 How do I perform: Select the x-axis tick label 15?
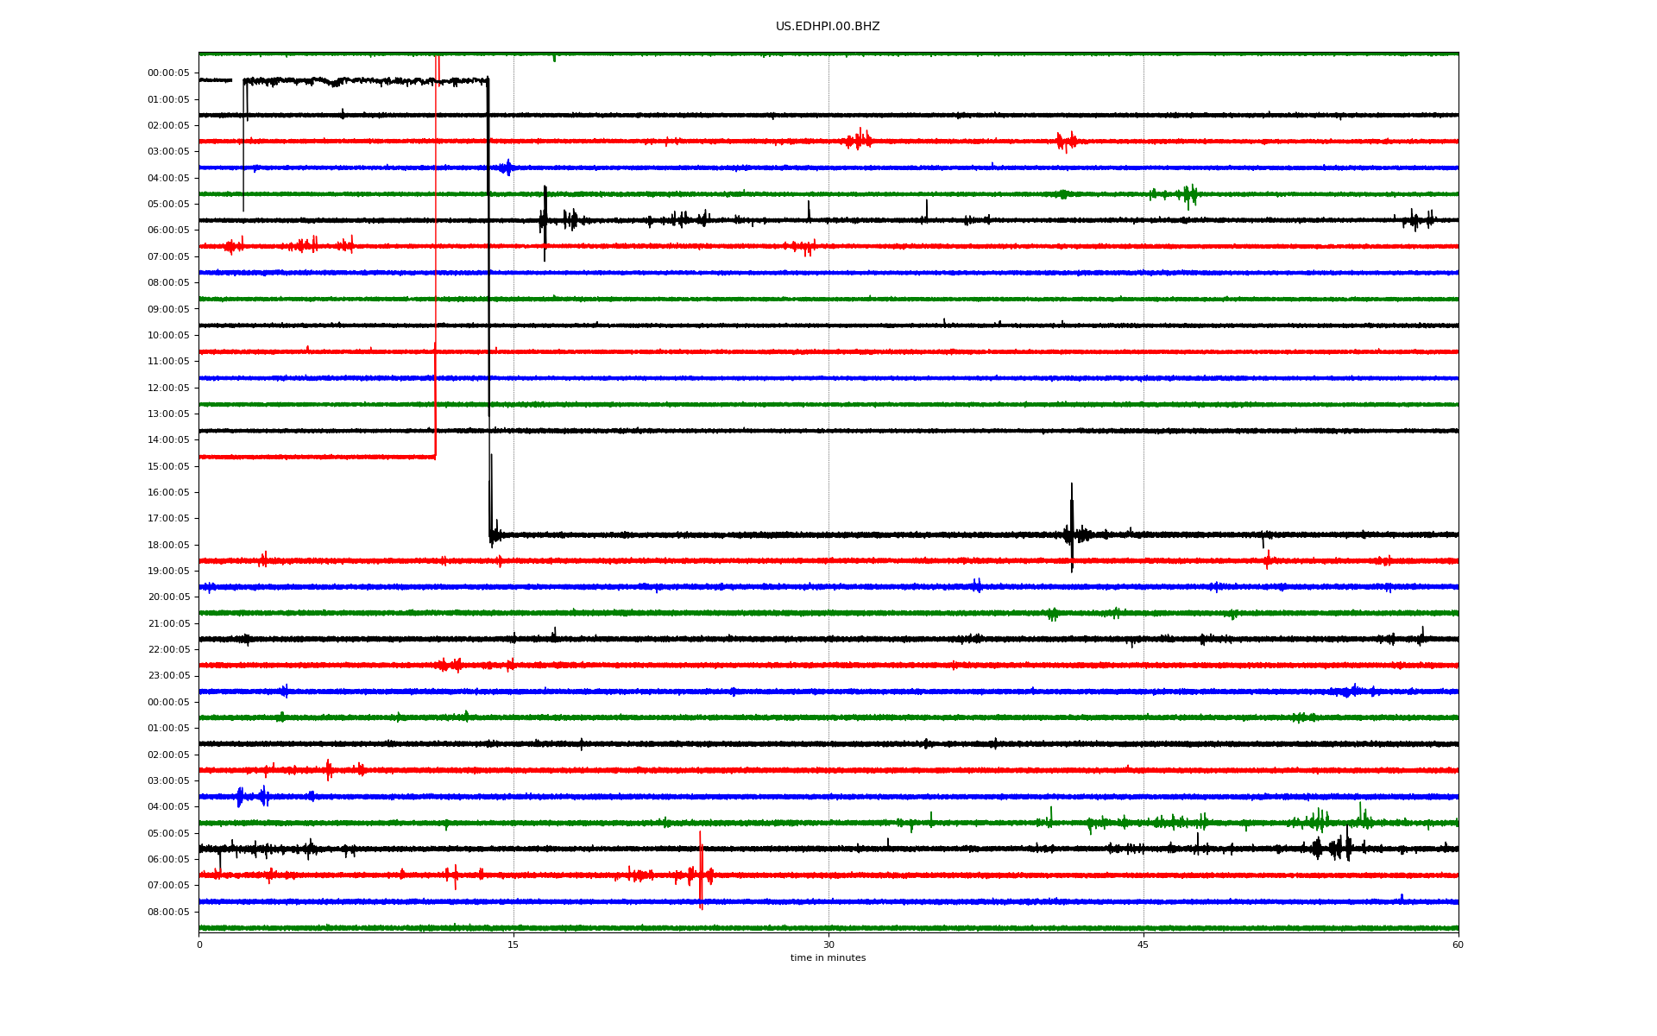point(513,944)
